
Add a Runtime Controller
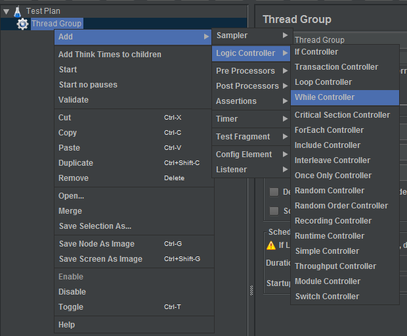click(345, 235)
